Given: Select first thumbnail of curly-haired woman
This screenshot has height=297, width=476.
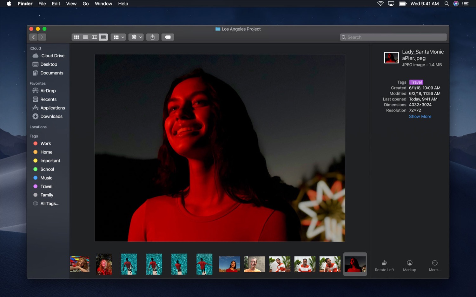Looking at the screenshot, I should pyautogui.click(x=80, y=264).
